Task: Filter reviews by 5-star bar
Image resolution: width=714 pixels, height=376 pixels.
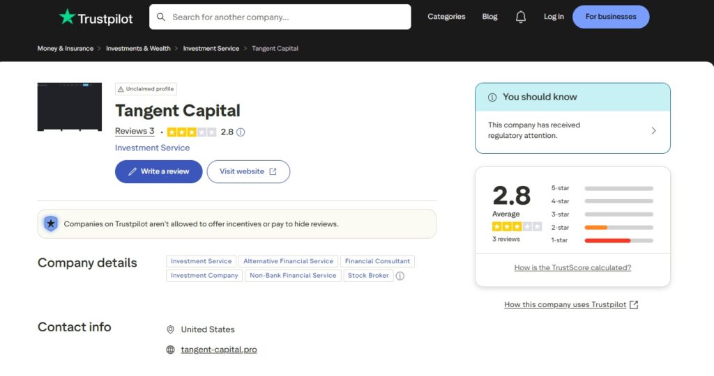Action: click(x=618, y=188)
